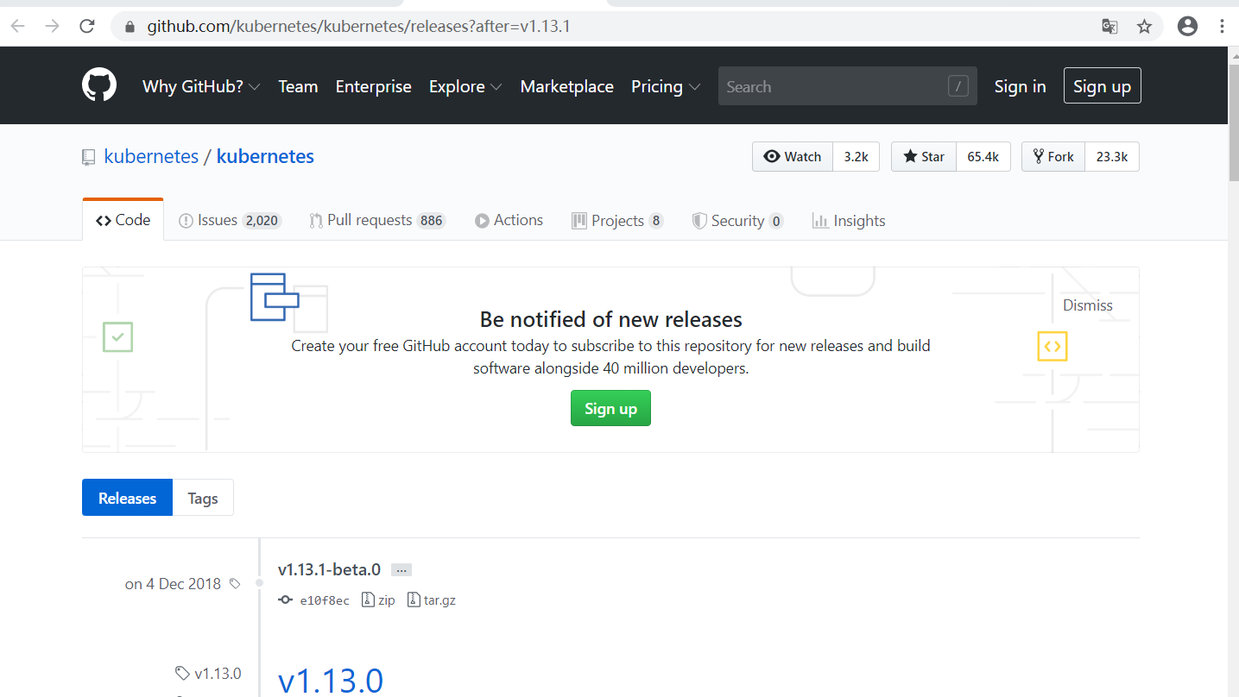
Task: Click the commit icon before e10f8ec
Action: coord(286,600)
